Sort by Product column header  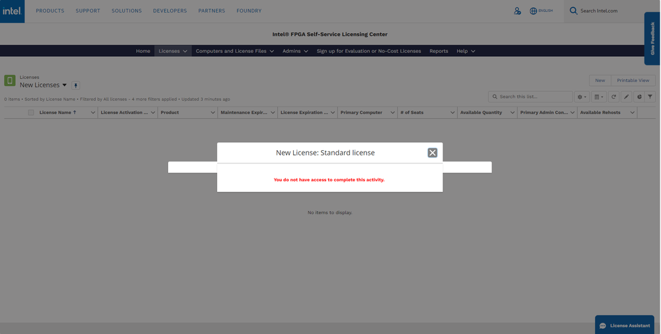170,112
